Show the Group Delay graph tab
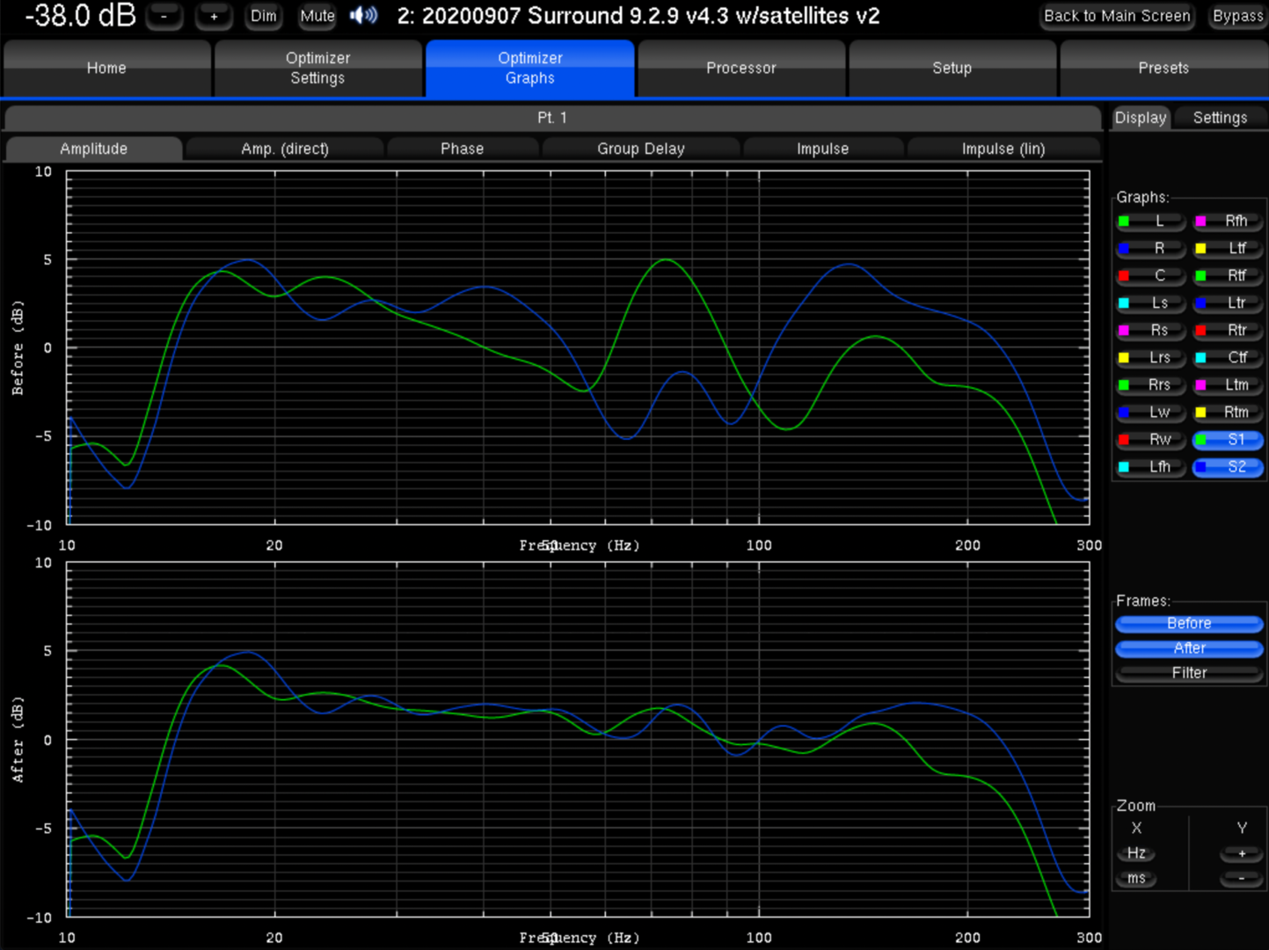 [x=641, y=149]
